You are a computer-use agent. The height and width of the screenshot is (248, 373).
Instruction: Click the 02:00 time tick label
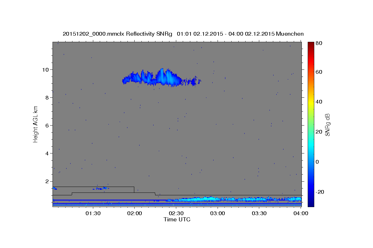(134, 213)
